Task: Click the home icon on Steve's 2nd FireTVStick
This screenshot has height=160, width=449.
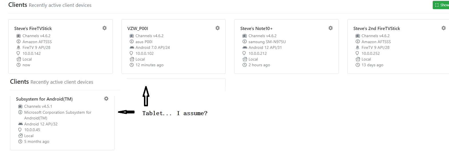Action: pyautogui.click(x=358, y=59)
